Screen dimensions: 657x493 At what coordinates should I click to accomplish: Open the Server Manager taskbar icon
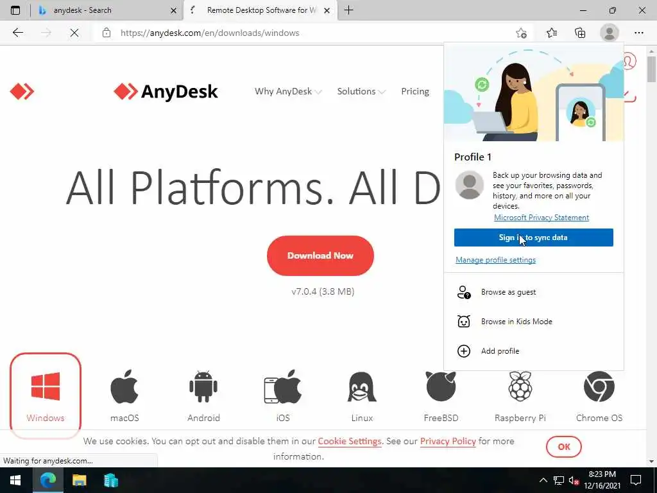[x=110, y=480]
